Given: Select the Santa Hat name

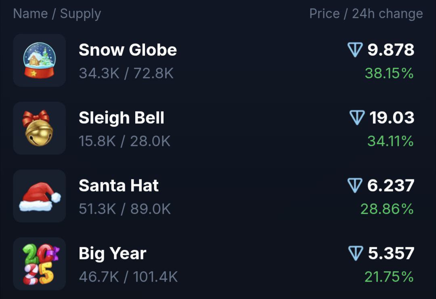Looking at the screenshot, I should coord(119,185).
